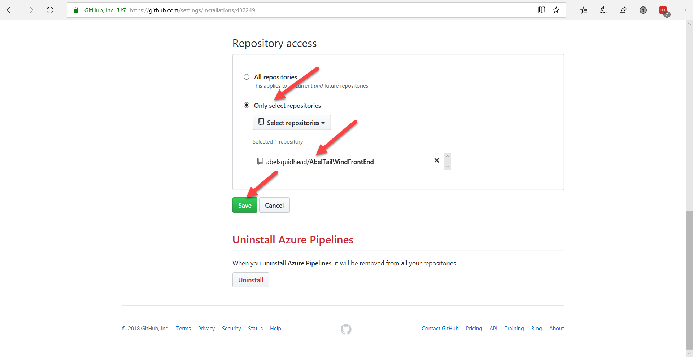Open the Select repositories dropdown
This screenshot has height=357, width=693.
click(x=292, y=123)
